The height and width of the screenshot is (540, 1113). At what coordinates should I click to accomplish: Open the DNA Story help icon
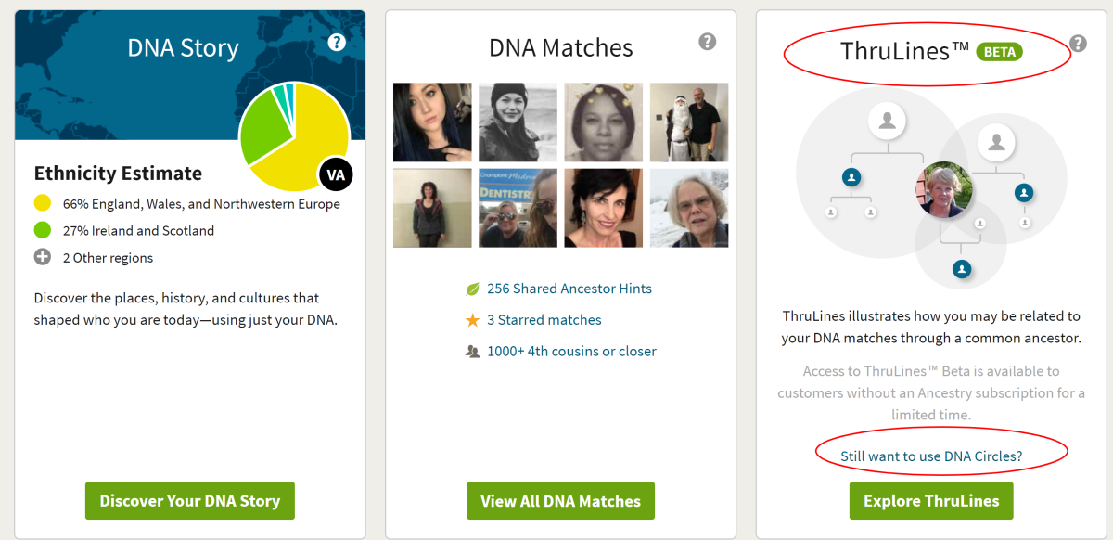[x=336, y=42]
